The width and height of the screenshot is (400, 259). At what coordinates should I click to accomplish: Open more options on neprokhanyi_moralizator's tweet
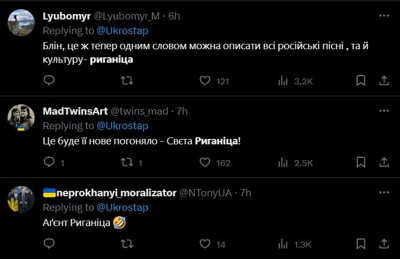click(x=384, y=192)
